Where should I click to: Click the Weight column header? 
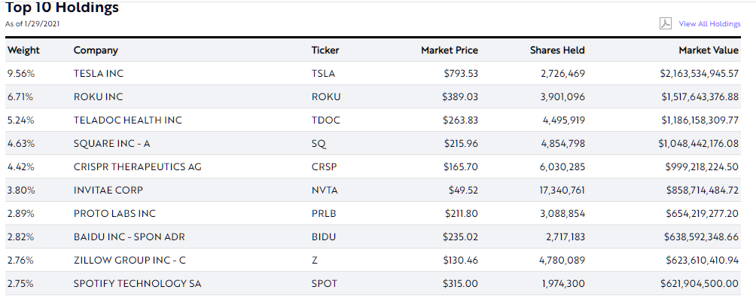point(23,50)
